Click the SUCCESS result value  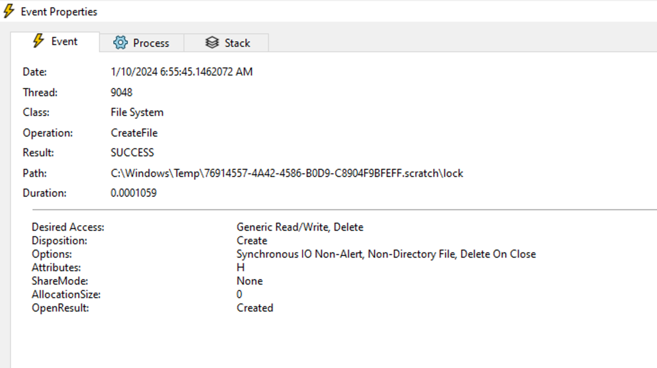[x=132, y=152]
